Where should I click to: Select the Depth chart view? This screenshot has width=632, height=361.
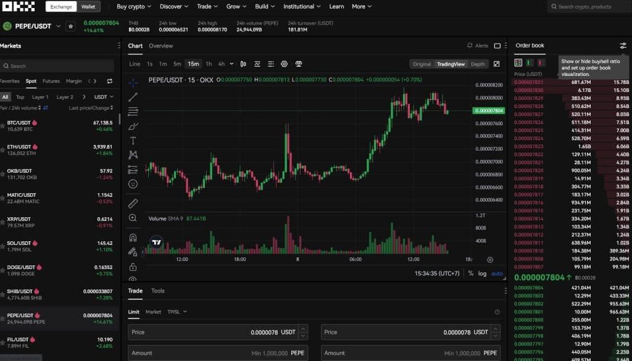(x=478, y=64)
